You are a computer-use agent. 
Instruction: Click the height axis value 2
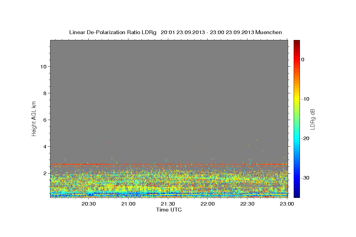(45, 173)
